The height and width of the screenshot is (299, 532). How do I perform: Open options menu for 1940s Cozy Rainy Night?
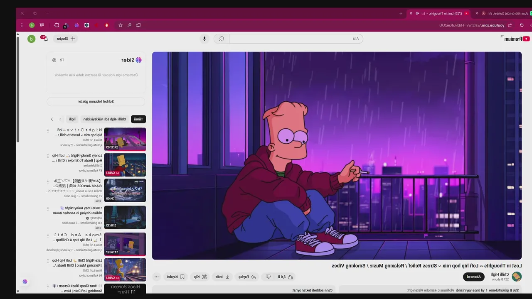point(48,208)
